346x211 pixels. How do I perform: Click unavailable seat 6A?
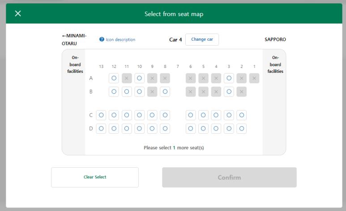[x=191, y=78]
